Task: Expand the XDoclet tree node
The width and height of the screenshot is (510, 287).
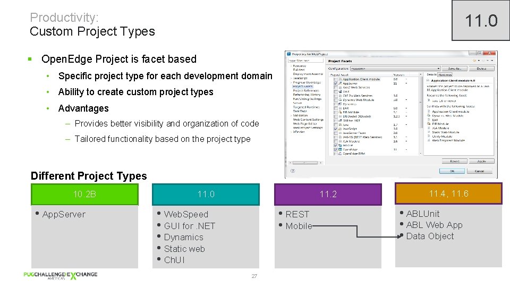Action: click(x=291, y=132)
